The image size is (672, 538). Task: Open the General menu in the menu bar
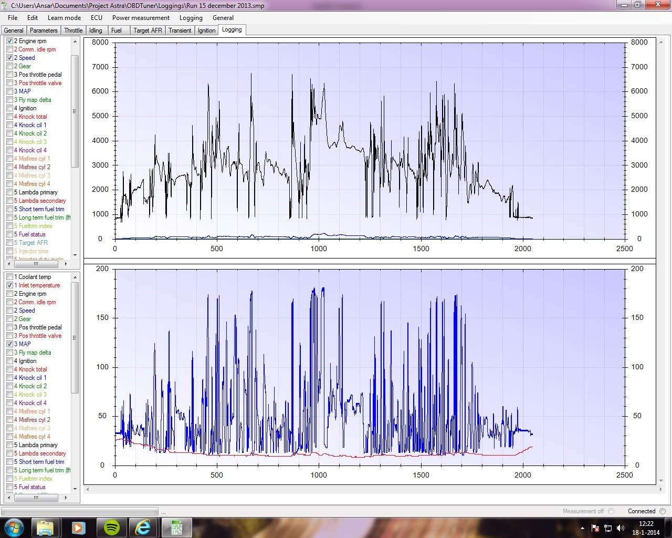223,17
